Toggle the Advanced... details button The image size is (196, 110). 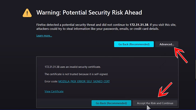(x=167, y=44)
